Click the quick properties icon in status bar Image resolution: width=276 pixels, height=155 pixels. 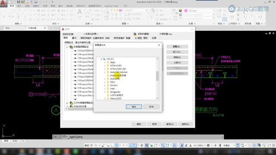(238, 146)
